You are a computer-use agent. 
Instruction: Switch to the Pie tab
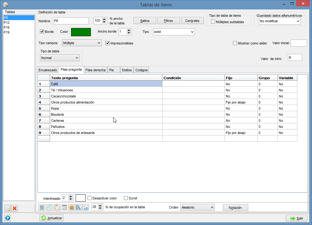coord(114,70)
